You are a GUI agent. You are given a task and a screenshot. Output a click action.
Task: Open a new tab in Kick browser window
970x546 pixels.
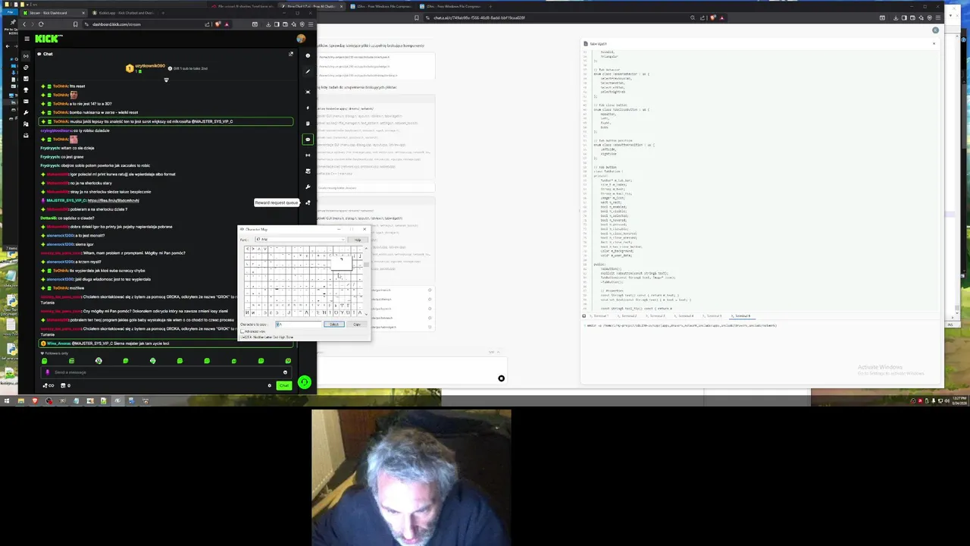pos(163,13)
